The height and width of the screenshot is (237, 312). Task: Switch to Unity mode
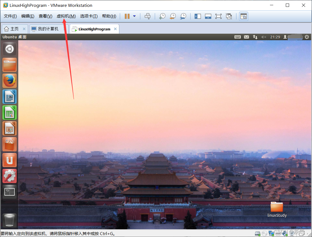coord(229,16)
